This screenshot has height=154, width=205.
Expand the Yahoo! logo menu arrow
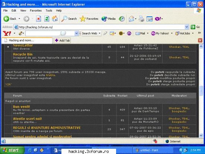click(x=15, y=34)
